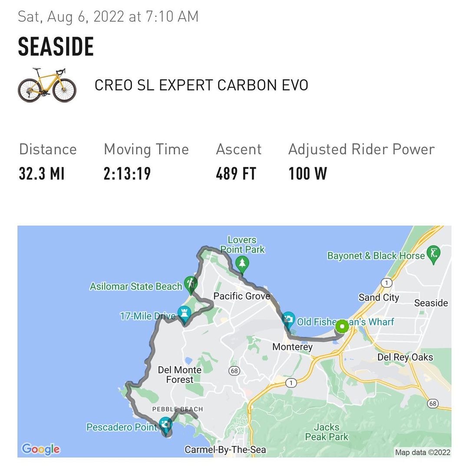Tap the yellow Creo bike image
The height and width of the screenshot is (475, 469).
point(47,85)
